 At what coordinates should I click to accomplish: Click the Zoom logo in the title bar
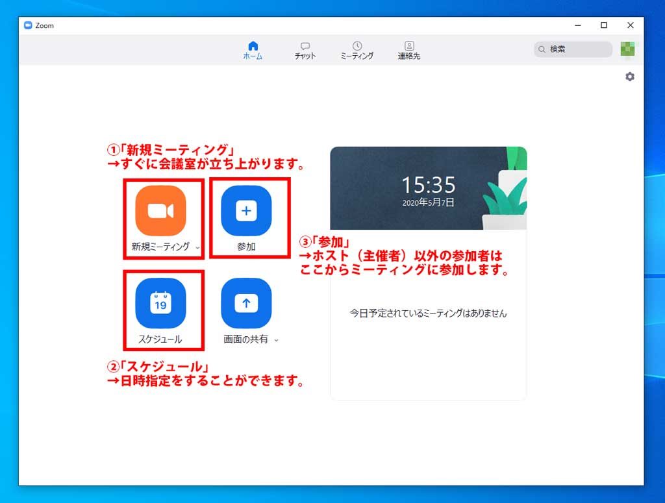(x=28, y=25)
